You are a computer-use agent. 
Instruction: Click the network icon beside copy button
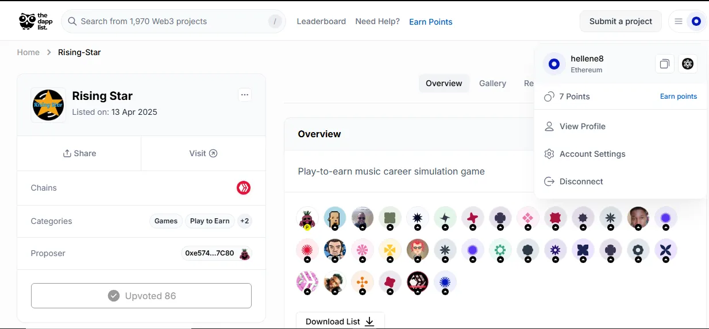click(688, 64)
